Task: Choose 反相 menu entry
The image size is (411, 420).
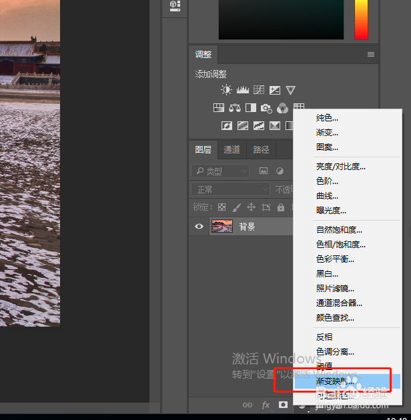Action: pyautogui.click(x=348, y=337)
